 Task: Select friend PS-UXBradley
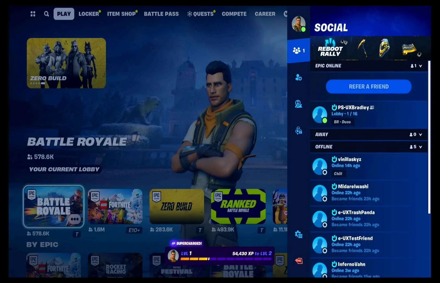point(369,114)
